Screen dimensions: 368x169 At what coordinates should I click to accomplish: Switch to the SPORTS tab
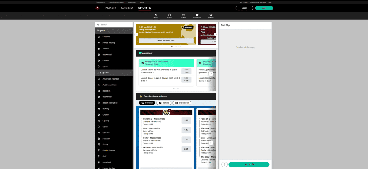tap(144, 8)
